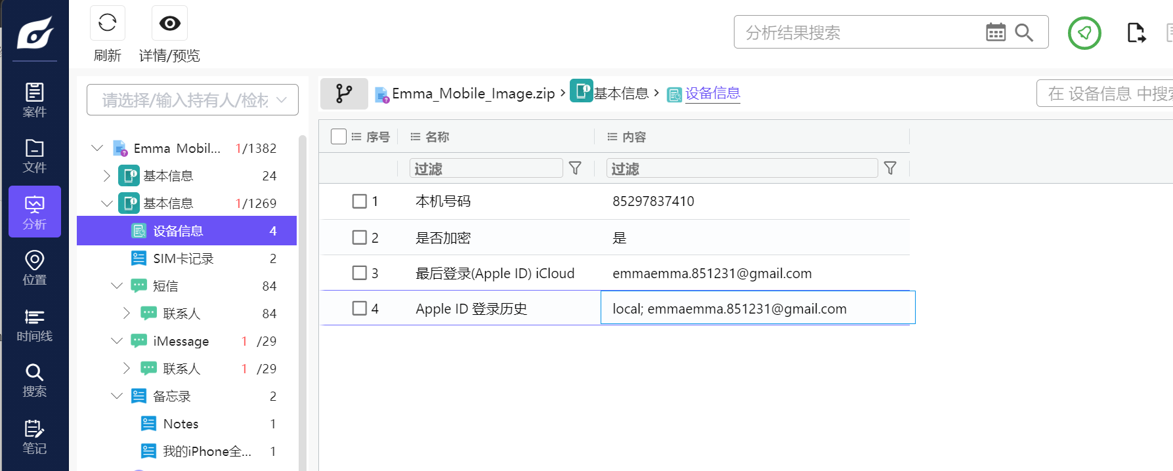Check the checkbox for row 1 本机号码

click(360, 201)
